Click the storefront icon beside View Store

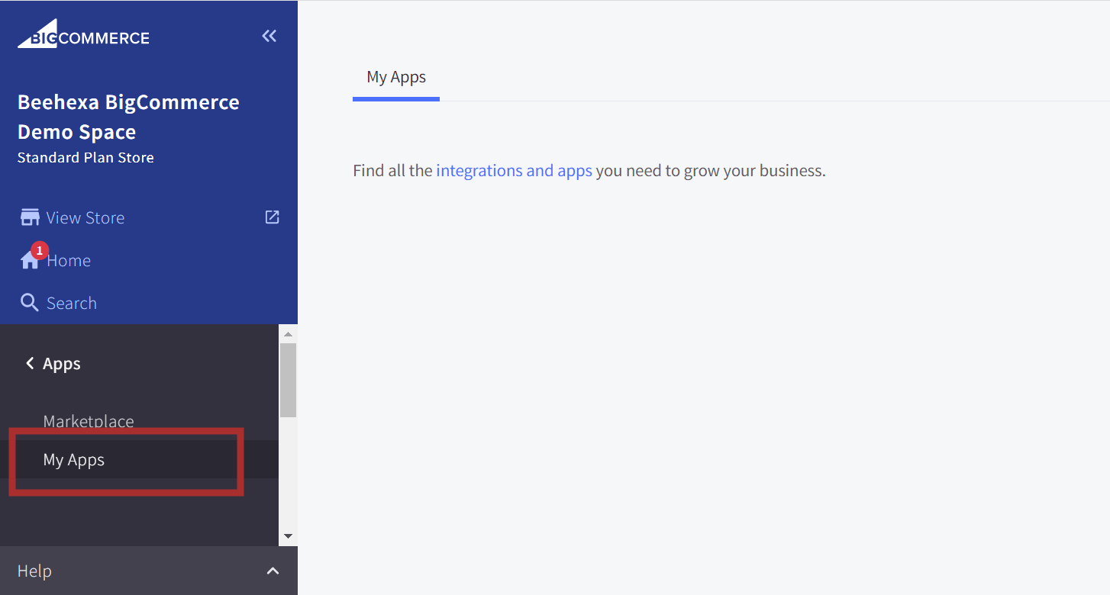coord(30,218)
